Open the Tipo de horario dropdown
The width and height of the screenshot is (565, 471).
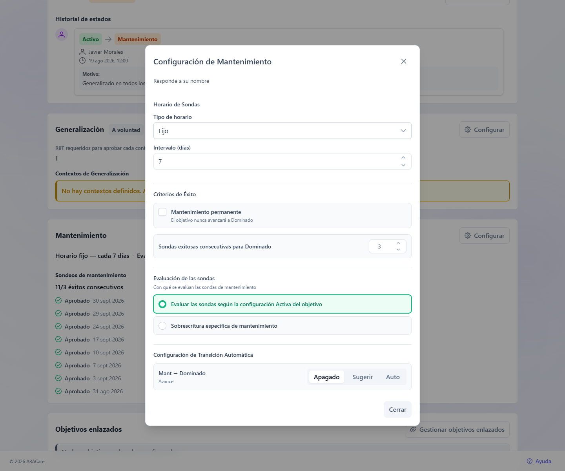pyautogui.click(x=282, y=131)
